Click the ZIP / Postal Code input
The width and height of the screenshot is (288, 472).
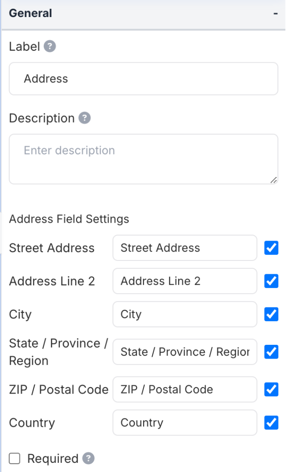pos(185,389)
